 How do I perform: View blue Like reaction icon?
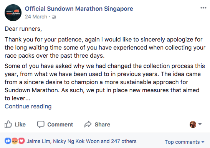(x=8, y=141)
